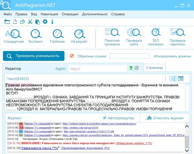The height and width of the screenshot is (154, 194).
Task: Select the Глубокая check mode
Action: 57,36
